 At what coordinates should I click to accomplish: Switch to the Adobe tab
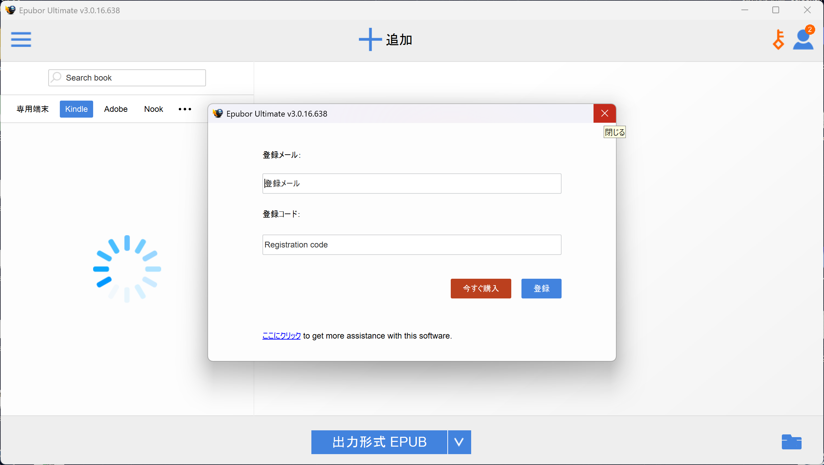coord(116,109)
